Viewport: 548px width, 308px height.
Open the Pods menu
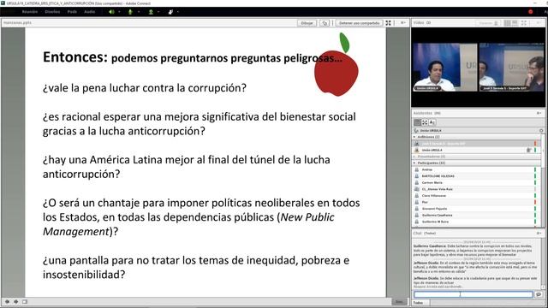(x=72, y=12)
